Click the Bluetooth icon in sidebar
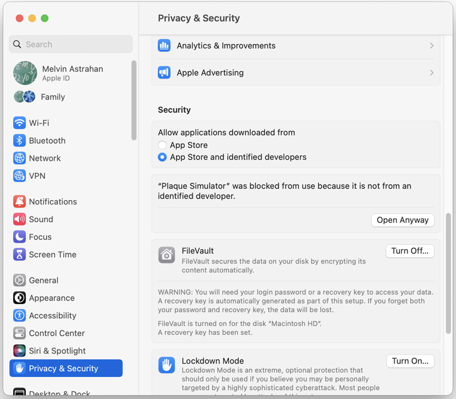Screen dimensions: 456x399 pos(19,140)
